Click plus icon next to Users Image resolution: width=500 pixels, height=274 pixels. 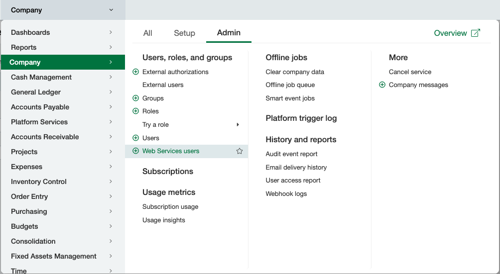point(135,138)
